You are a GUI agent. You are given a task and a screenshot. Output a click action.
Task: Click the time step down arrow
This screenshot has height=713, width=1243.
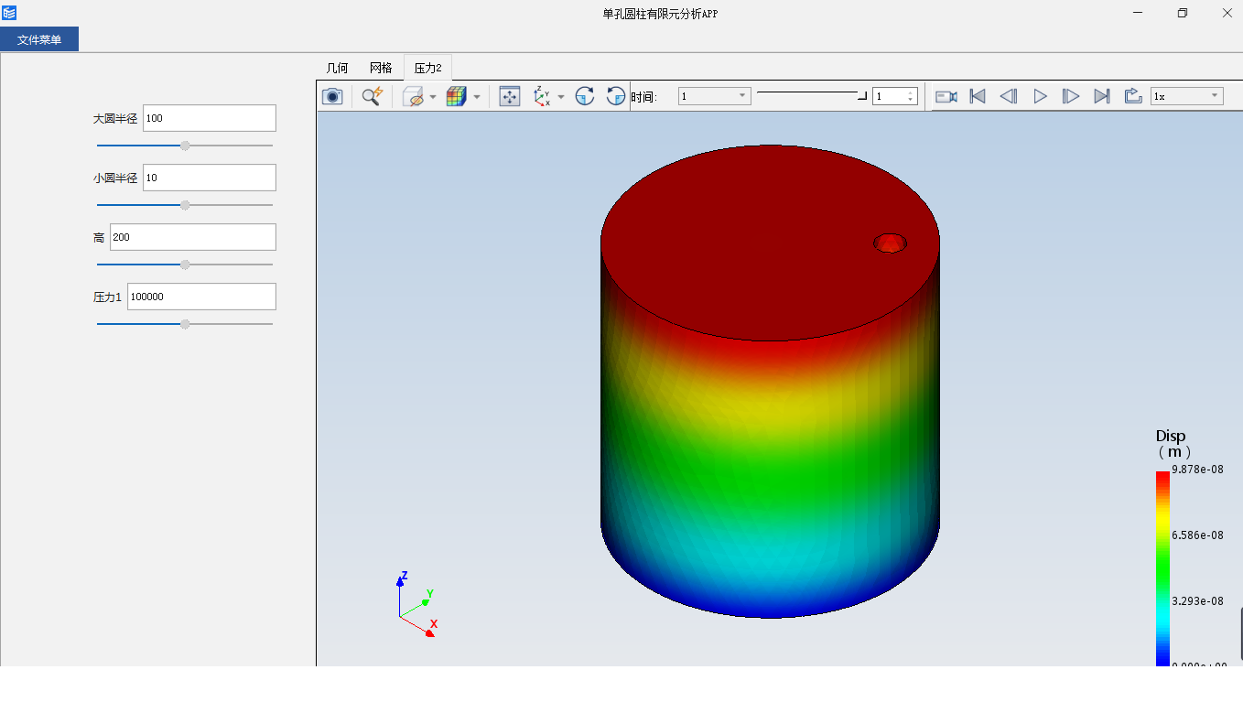pyautogui.click(x=910, y=100)
